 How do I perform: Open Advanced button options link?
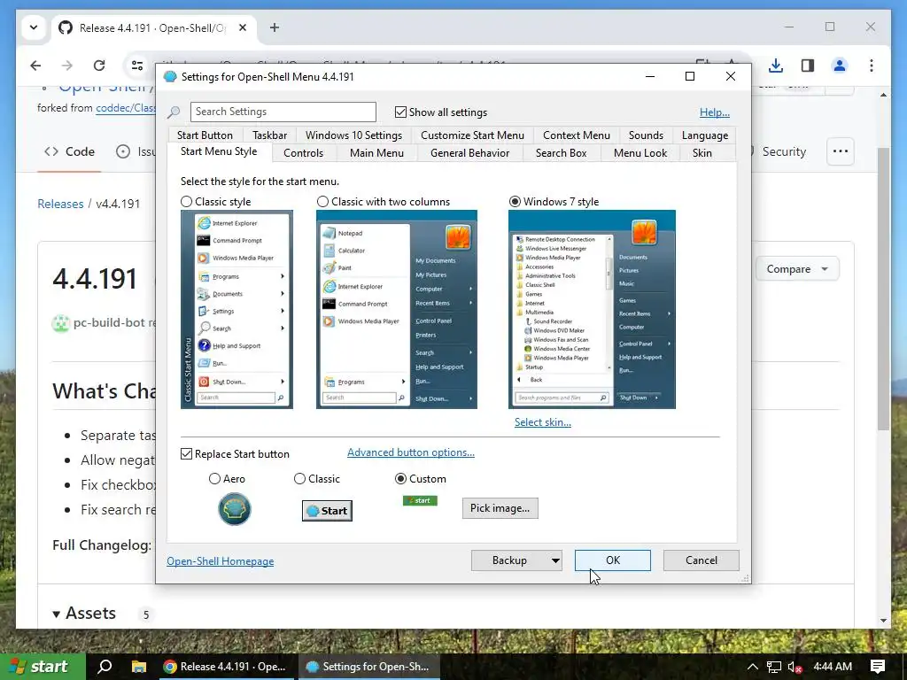tap(411, 452)
